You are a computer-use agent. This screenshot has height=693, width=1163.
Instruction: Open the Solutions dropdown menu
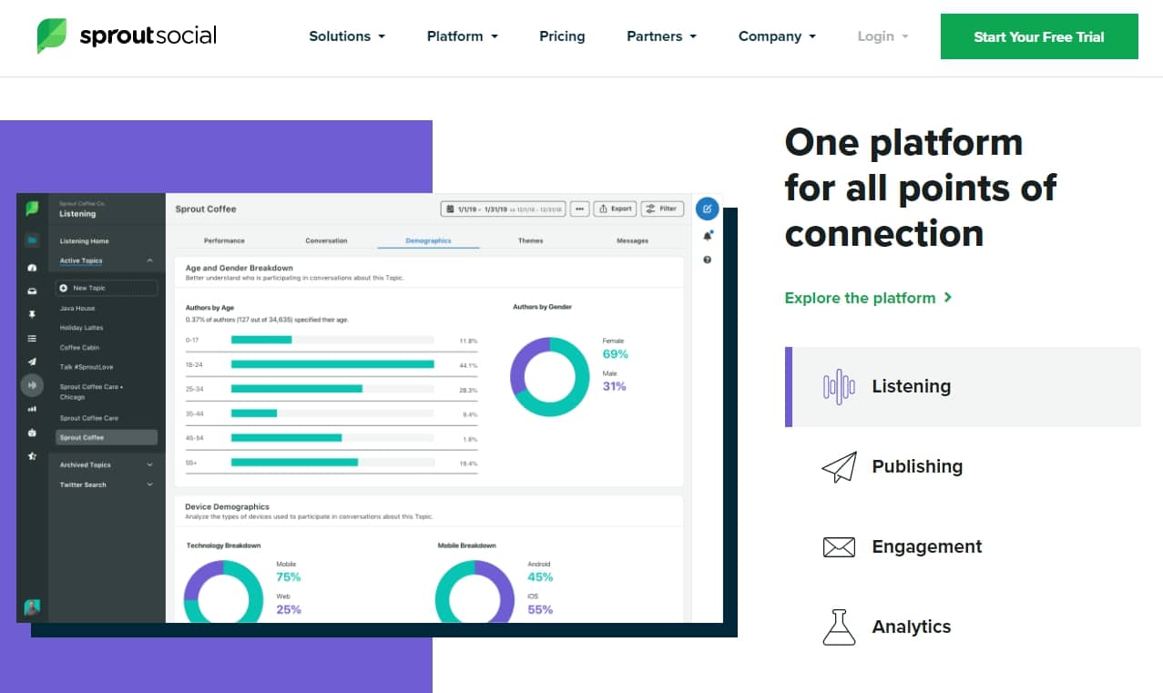click(347, 36)
